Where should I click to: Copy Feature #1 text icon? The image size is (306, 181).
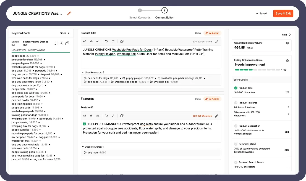tap(122, 116)
